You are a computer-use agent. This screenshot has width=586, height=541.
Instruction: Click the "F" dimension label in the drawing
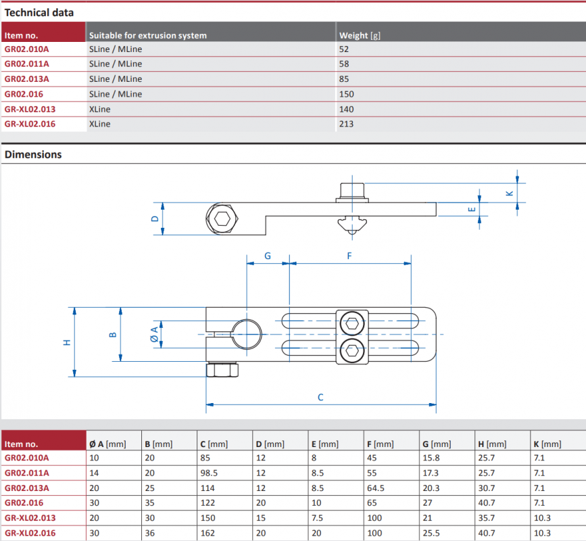[x=349, y=256]
